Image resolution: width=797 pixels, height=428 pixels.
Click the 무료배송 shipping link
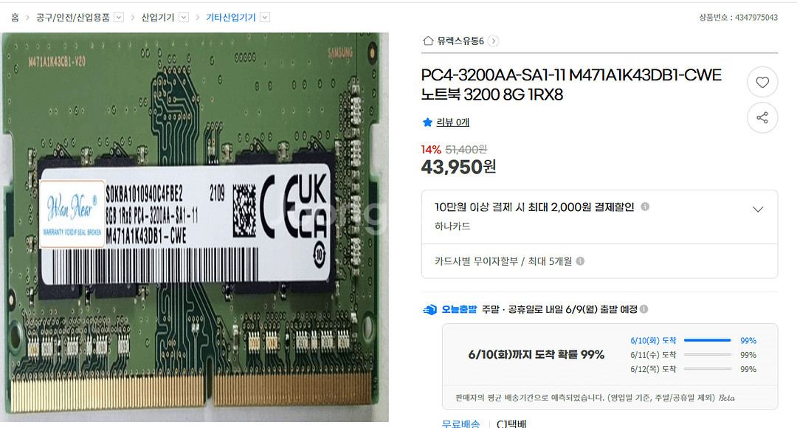[460, 424]
